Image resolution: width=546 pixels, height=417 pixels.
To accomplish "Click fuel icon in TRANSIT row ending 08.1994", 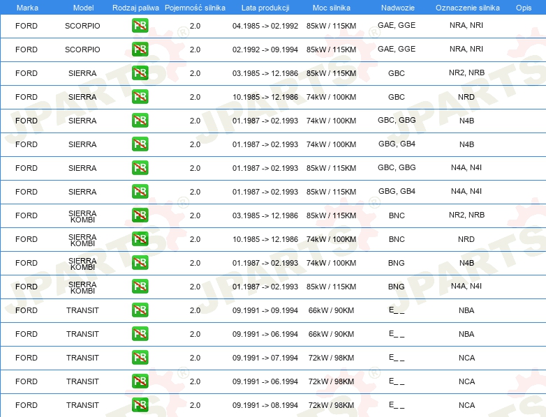I will [x=140, y=405].
